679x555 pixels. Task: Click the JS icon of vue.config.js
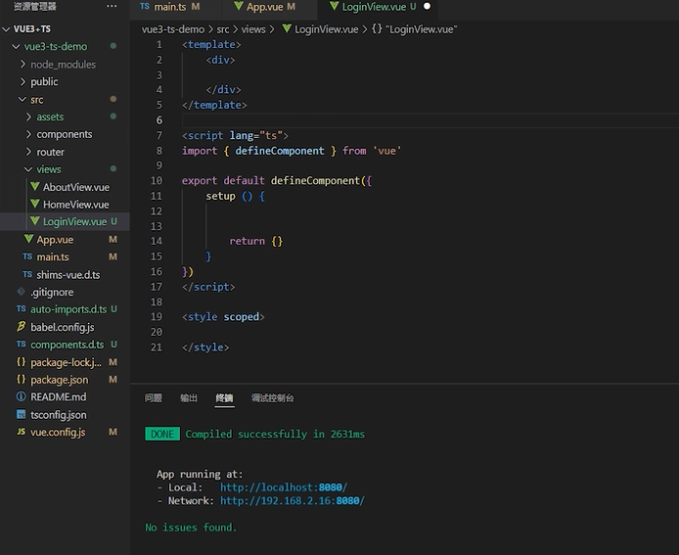21,432
